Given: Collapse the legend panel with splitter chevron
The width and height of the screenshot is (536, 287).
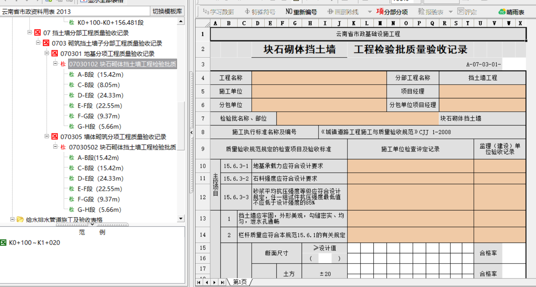Looking at the screenshot, I should click(92, 224).
